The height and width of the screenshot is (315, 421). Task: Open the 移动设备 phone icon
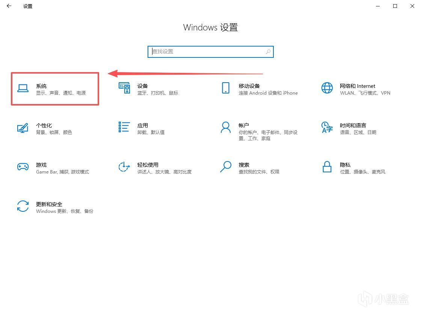pos(226,88)
